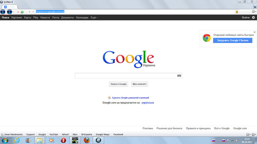257x144 pixels.
Task: Open the Smart Bookmarks item
Action: click(x=12, y=134)
